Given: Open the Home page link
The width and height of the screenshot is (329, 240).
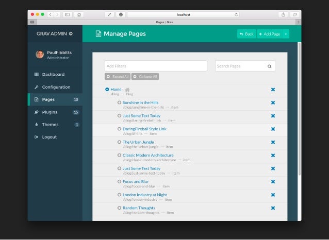Looking at the screenshot, I should click(116, 89).
